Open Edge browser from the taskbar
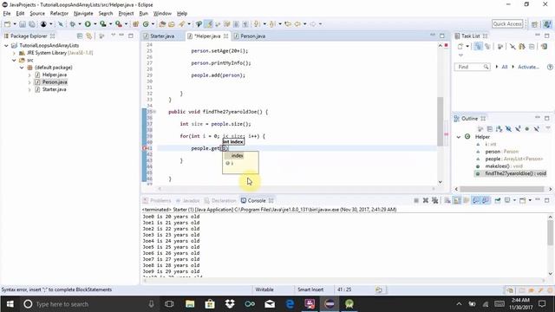The width and height of the screenshot is (555, 312). [x=290, y=304]
